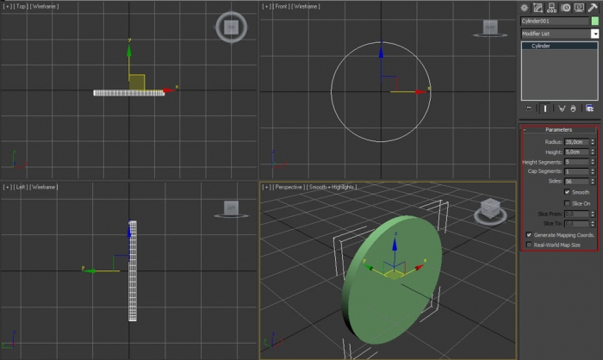
Task: Open the [Top] view label menu
Action: (21, 7)
